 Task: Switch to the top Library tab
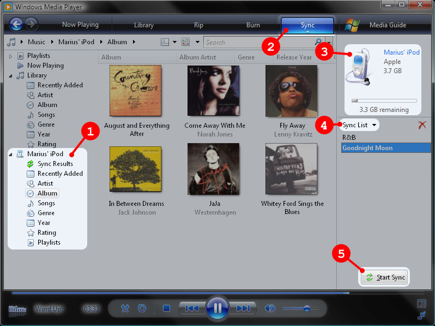pos(144,25)
